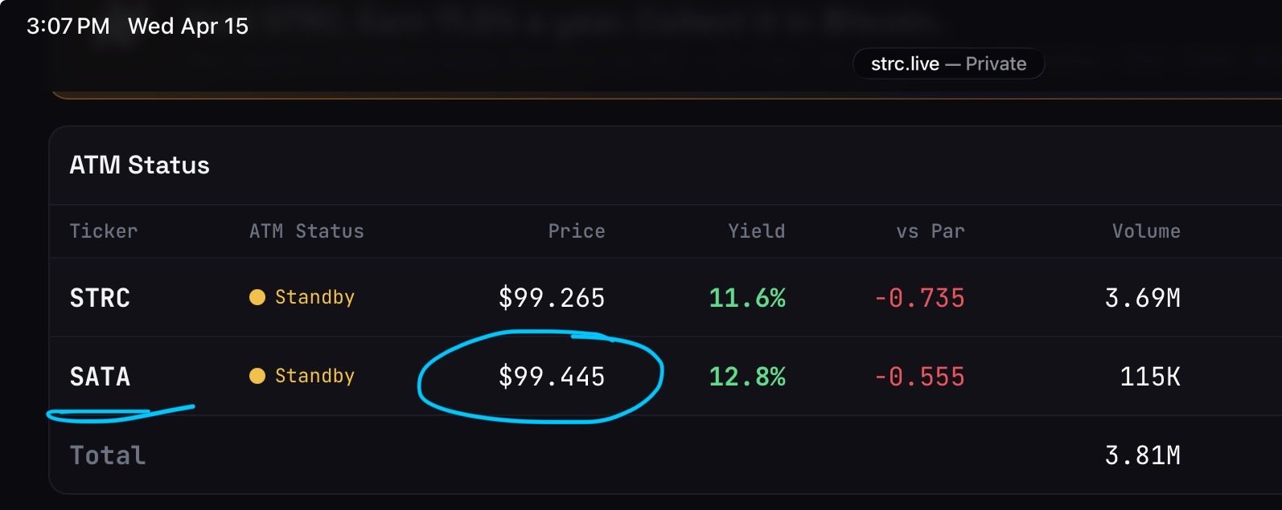
Task: Click the STRC Standby status label
Action: point(314,297)
